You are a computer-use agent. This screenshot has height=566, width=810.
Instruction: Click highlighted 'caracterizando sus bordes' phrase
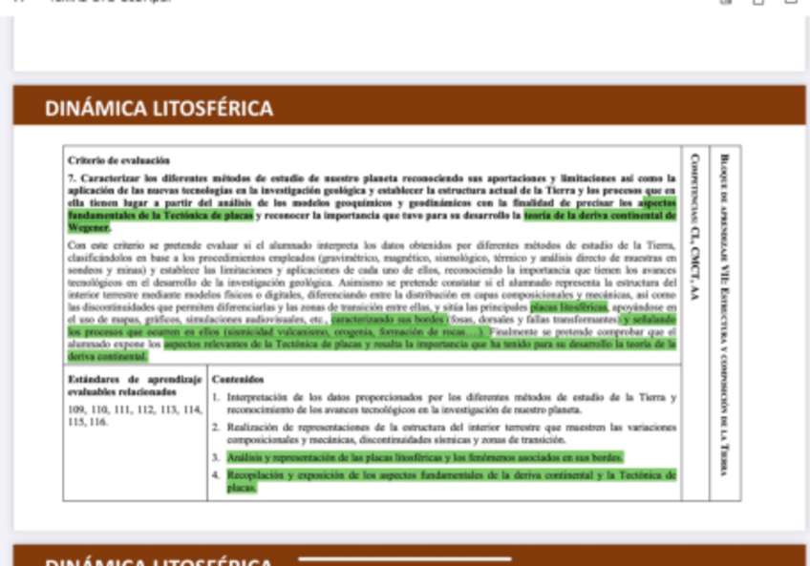[x=389, y=320]
